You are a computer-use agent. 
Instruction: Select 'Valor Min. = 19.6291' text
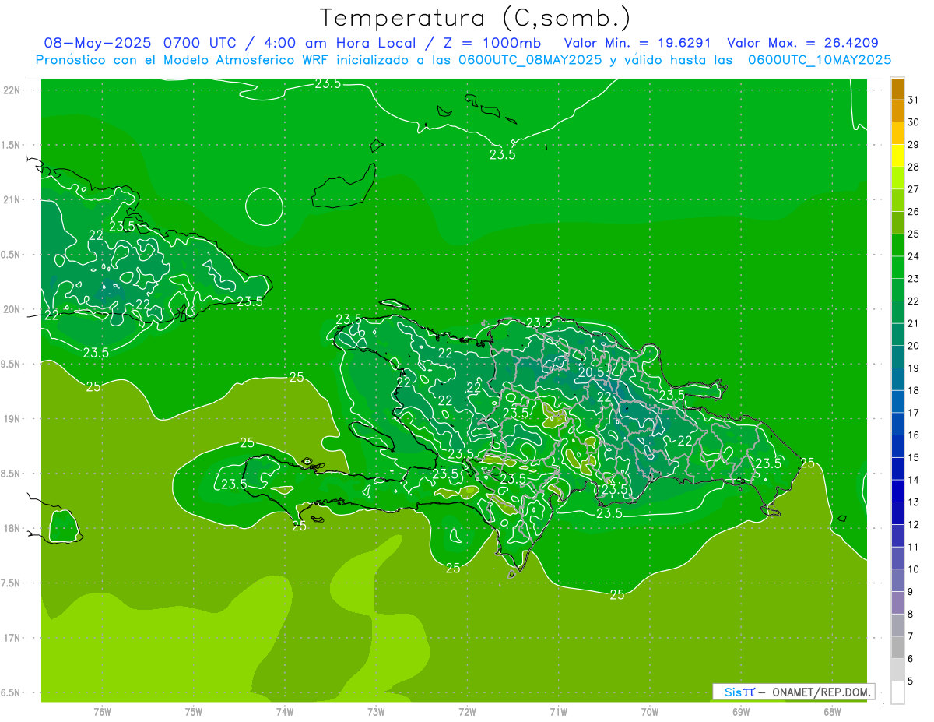tap(637, 43)
